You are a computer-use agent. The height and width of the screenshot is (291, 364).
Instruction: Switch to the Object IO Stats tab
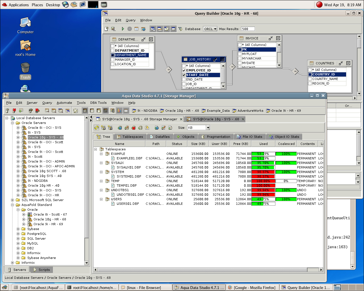tap(284, 137)
